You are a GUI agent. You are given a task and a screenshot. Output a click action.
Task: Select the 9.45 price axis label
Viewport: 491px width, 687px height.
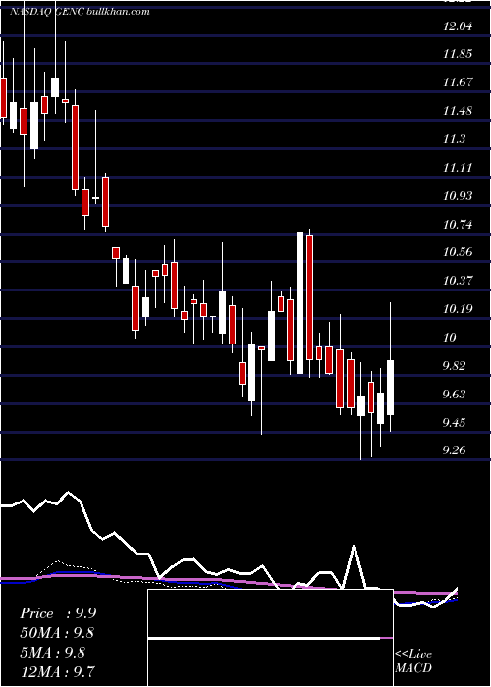pos(456,422)
